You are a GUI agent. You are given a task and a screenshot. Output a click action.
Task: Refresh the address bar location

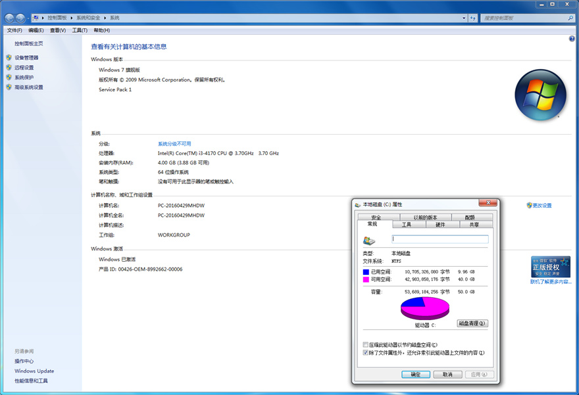[473, 18]
